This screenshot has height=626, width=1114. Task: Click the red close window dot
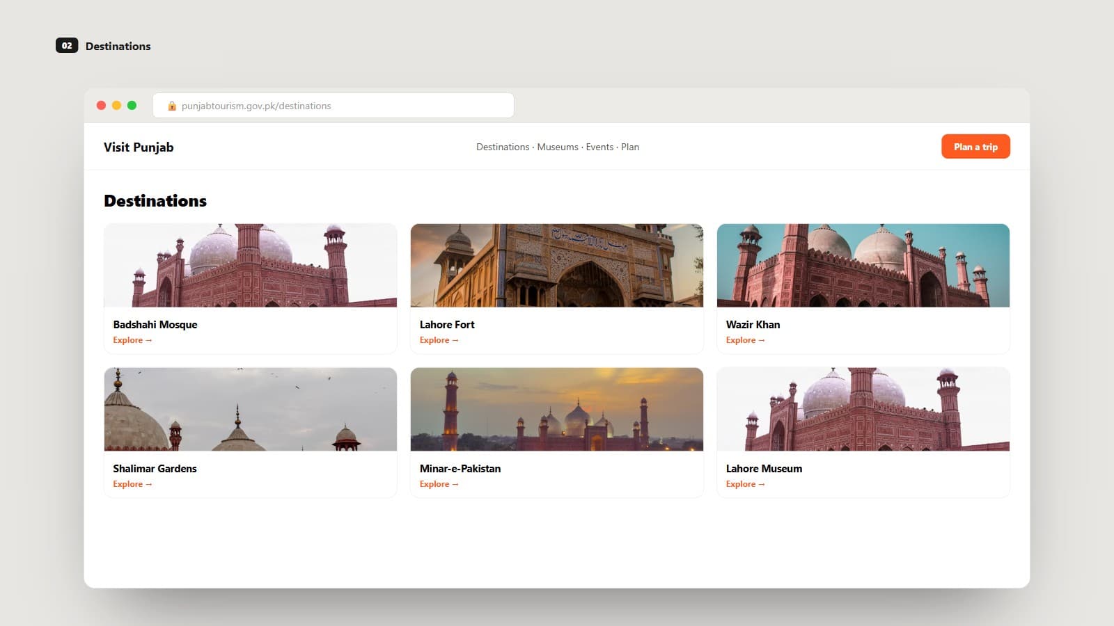101,106
